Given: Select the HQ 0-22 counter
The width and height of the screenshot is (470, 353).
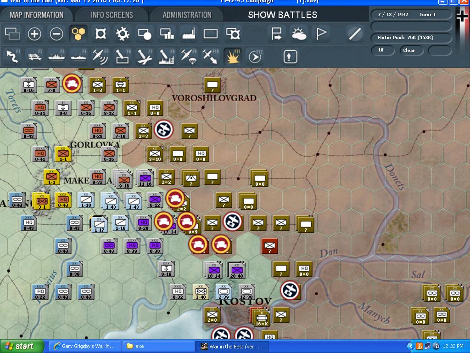Looking at the screenshot, I should pos(40,292).
